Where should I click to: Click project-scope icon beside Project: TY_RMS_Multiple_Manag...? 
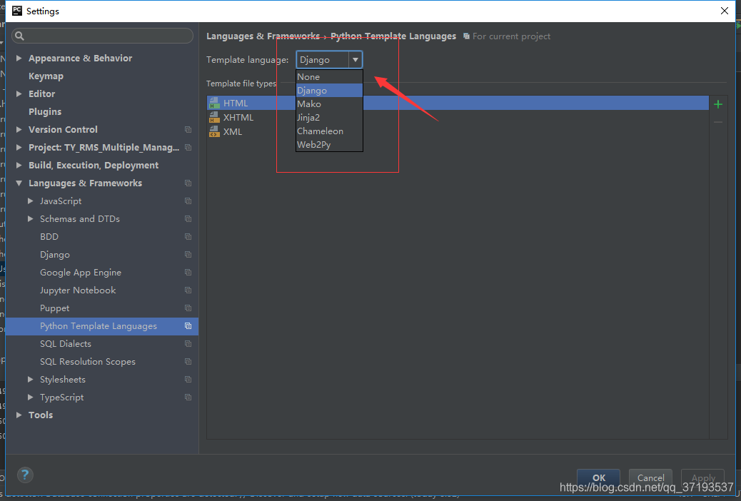click(x=188, y=148)
